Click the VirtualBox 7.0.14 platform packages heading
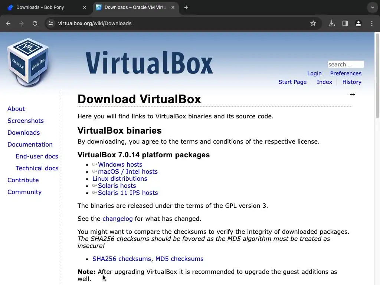The image size is (380, 285). [144, 155]
